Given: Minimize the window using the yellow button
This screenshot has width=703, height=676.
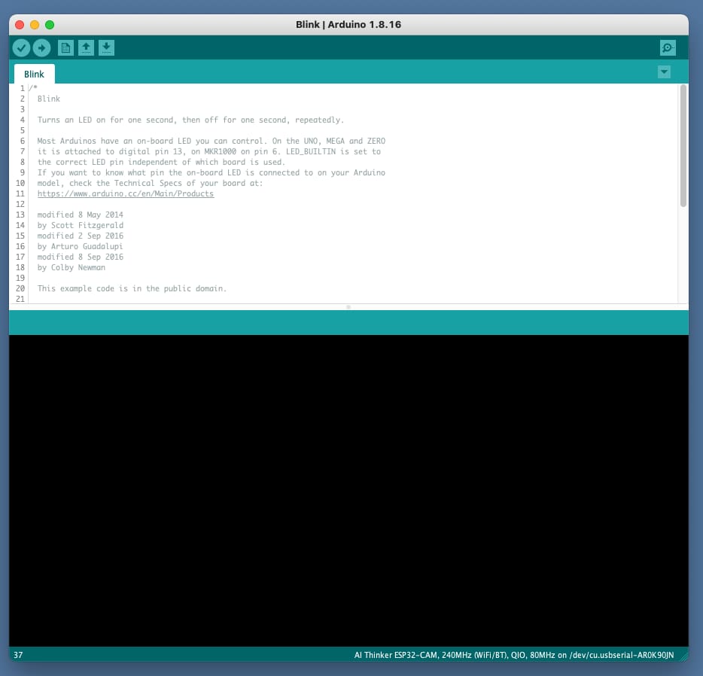Looking at the screenshot, I should (35, 25).
